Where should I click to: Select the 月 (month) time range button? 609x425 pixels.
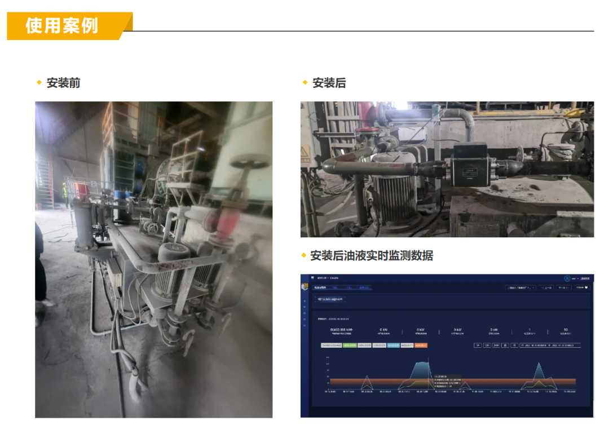514,346
